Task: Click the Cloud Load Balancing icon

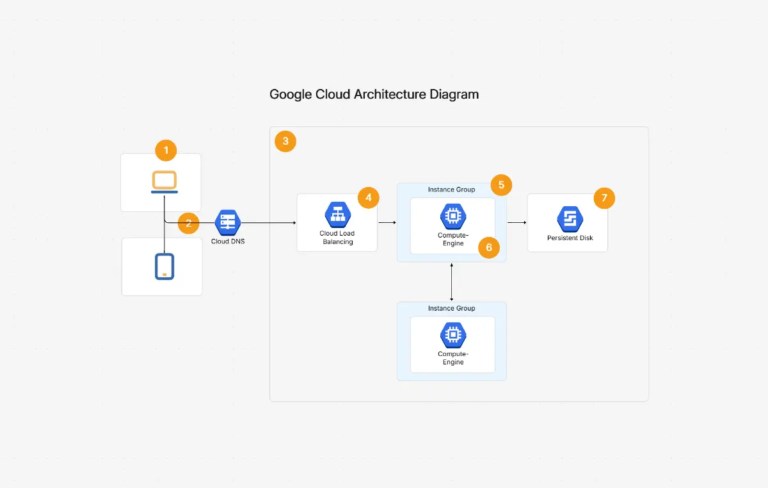Action: (337, 215)
